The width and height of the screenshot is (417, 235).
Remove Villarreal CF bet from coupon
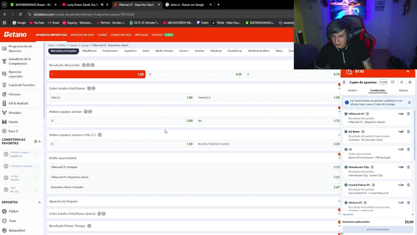(409, 114)
